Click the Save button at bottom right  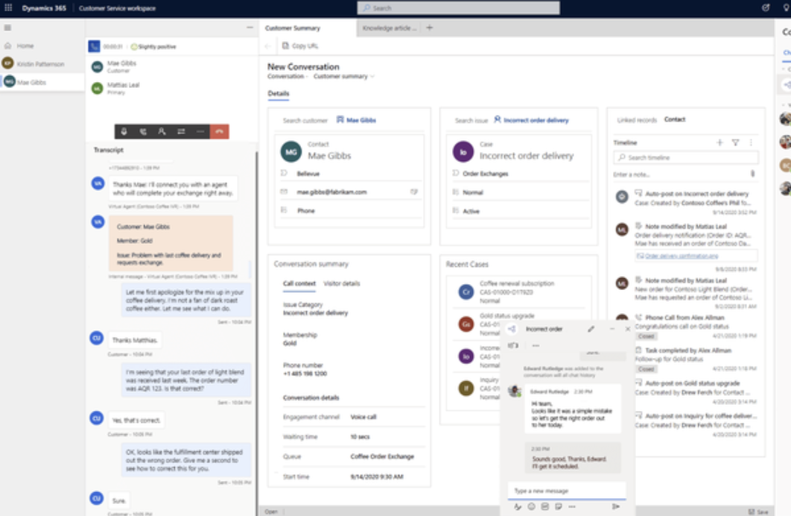pos(758,512)
